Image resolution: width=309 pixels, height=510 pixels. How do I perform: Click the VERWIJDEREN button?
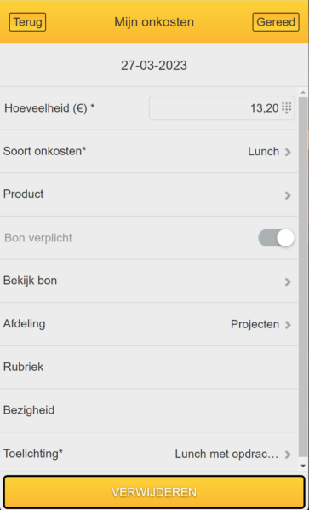point(154,492)
